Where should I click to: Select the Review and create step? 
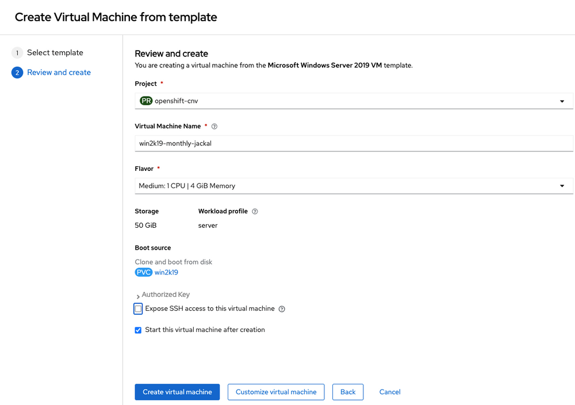coord(59,72)
